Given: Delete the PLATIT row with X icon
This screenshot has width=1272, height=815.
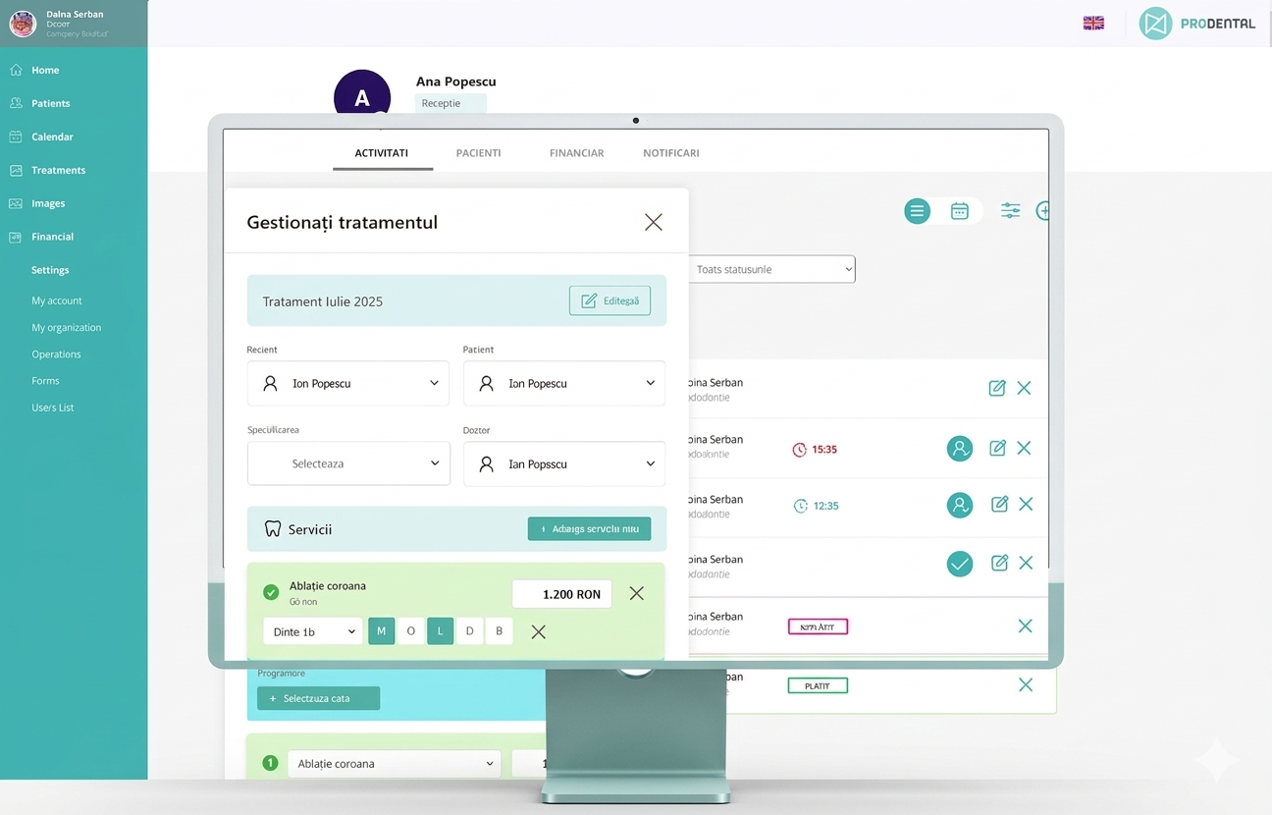Looking at the screenshot, I should tap(1025, 685).
